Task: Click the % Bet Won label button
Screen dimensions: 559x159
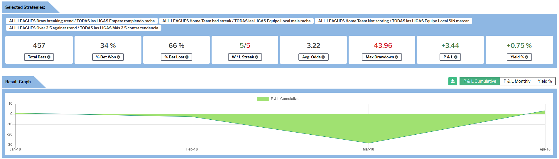Action: click(x=108, y=57)
